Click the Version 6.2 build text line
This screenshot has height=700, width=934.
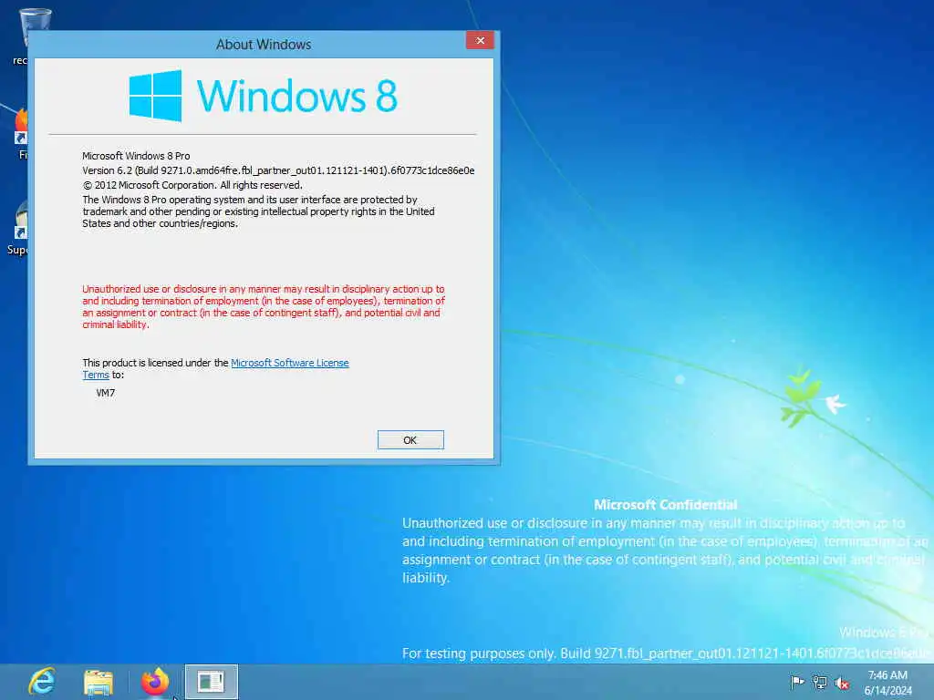click(278, 170)
